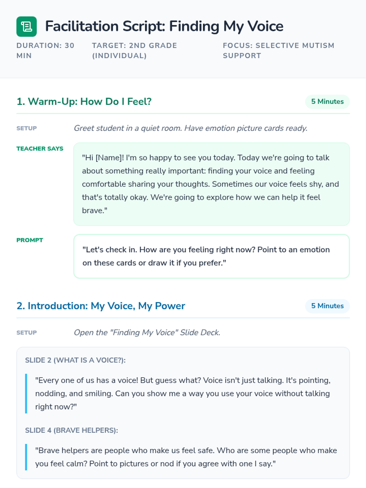Open the Introduction: My Voice, My Power heading
Viewport: 366px width, 488px height.
click(x=101, y=306)
